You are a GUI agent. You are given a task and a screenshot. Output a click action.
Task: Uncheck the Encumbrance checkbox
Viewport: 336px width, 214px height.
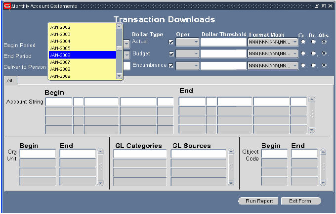click(x=171, y=65)
